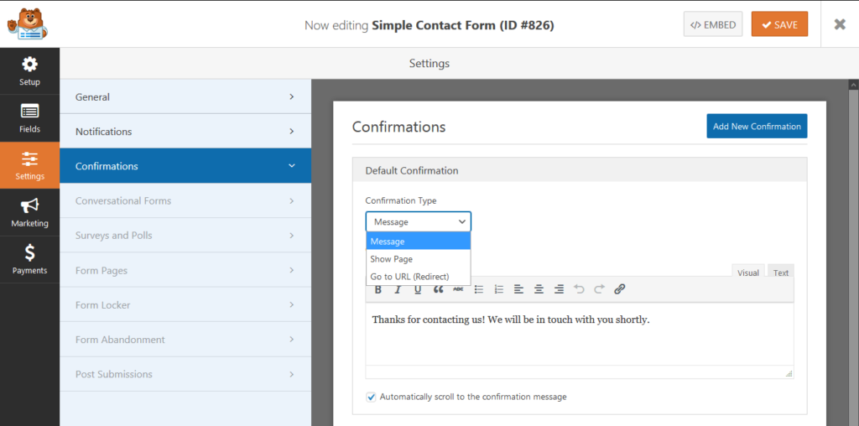Click the scrollbar up arrow

(x=853, y=86)
